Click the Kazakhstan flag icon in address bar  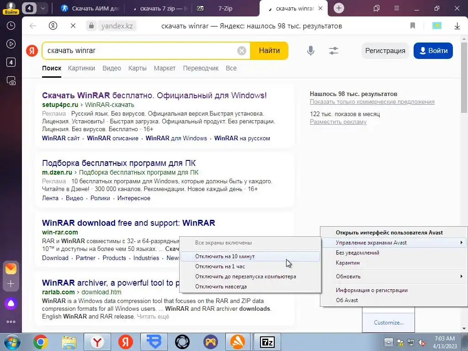(x=436, y=26)
